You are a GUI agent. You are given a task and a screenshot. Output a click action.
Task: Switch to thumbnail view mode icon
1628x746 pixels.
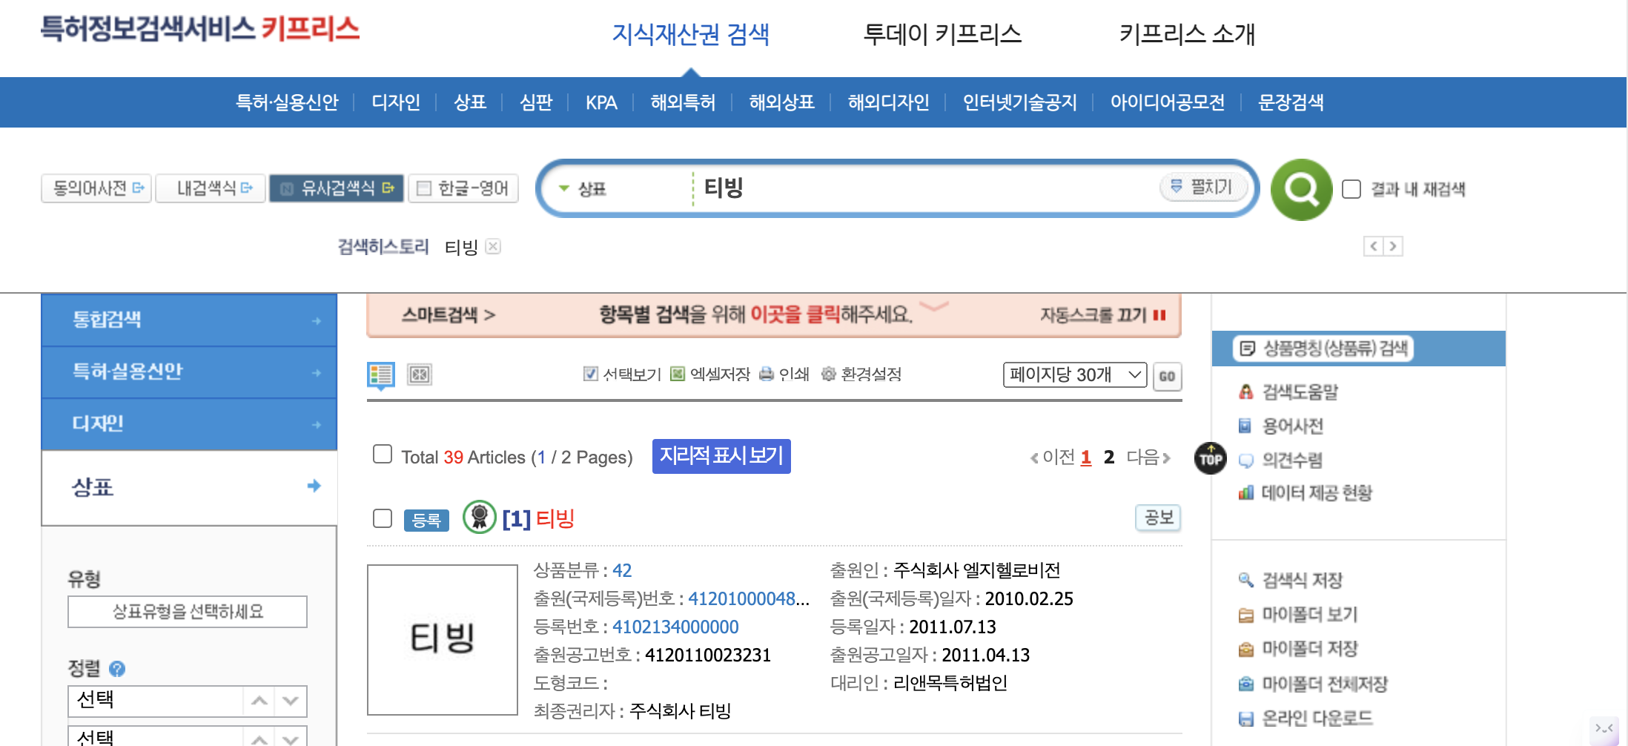pos(420,374)
